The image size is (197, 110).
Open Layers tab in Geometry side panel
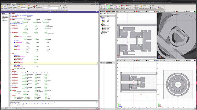pyautogui.click(x=108, y=12)
